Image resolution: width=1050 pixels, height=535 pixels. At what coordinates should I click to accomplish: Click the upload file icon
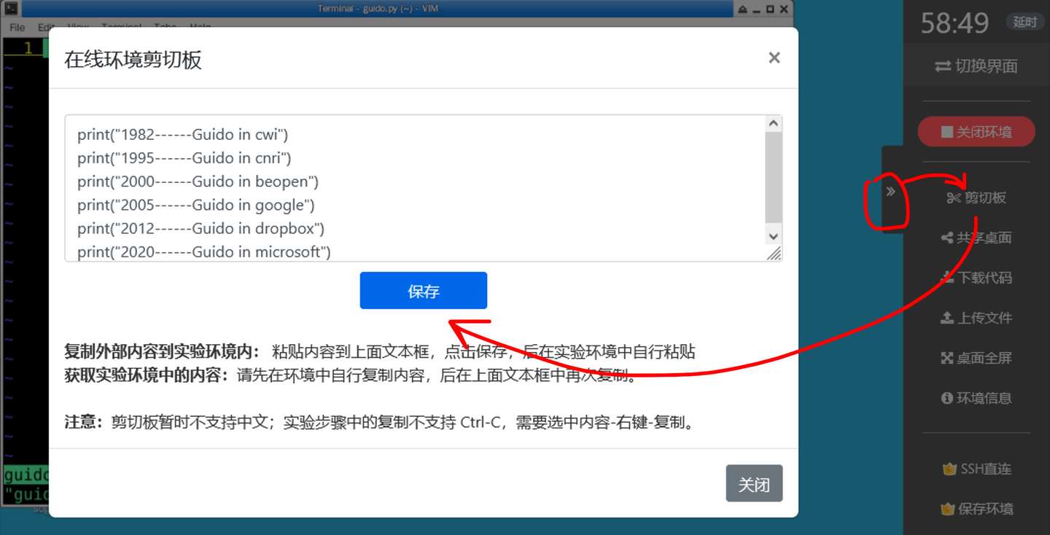click(x=947, y=318)
